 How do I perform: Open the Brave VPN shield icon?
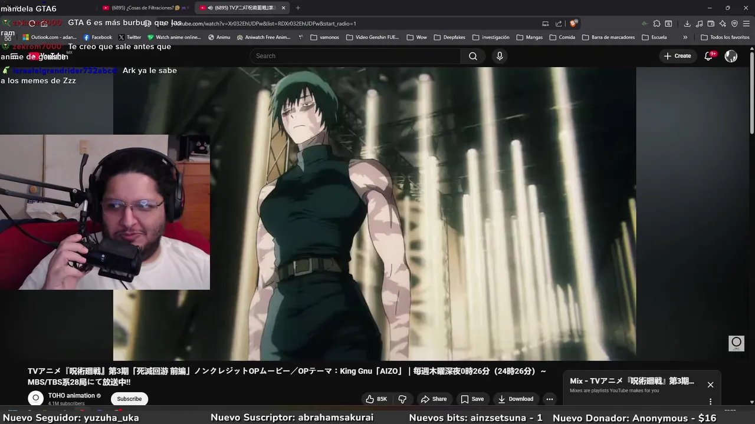[x=734, y=24]
